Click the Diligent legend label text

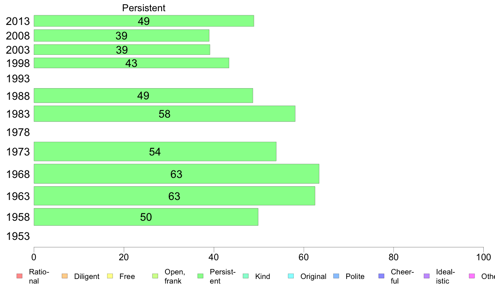tap(87, 276)
